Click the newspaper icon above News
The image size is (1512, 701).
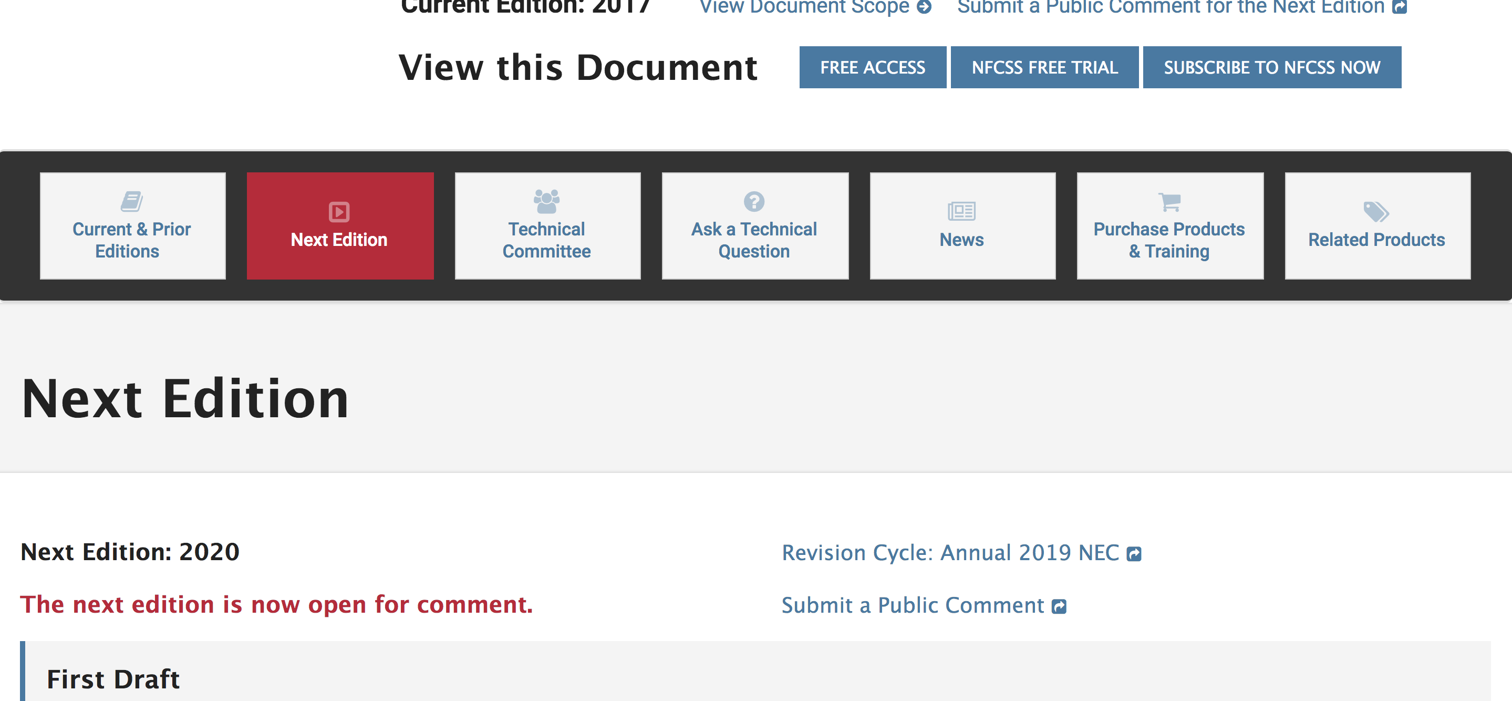[961, 211]
